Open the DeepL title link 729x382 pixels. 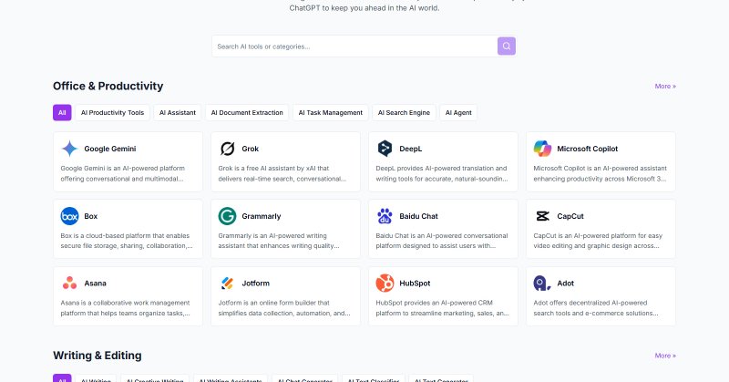pyautogui.click(x=411, y=149)
